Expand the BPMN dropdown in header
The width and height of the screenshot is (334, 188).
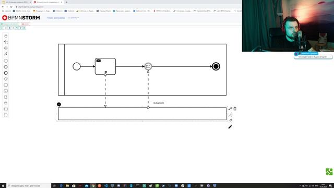click(x=74, y=18)
